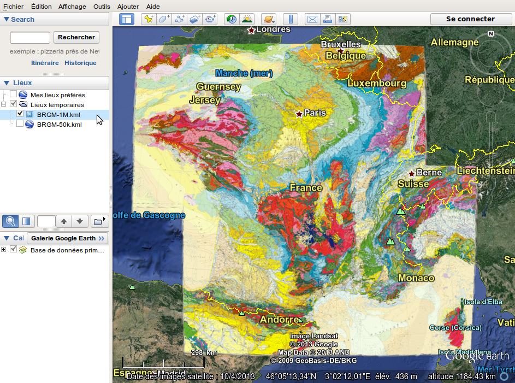The image size is (515, 383).
Task: Uncheck the BRGM-1M.kml overlay checkbox
Action: pos(20,114)
